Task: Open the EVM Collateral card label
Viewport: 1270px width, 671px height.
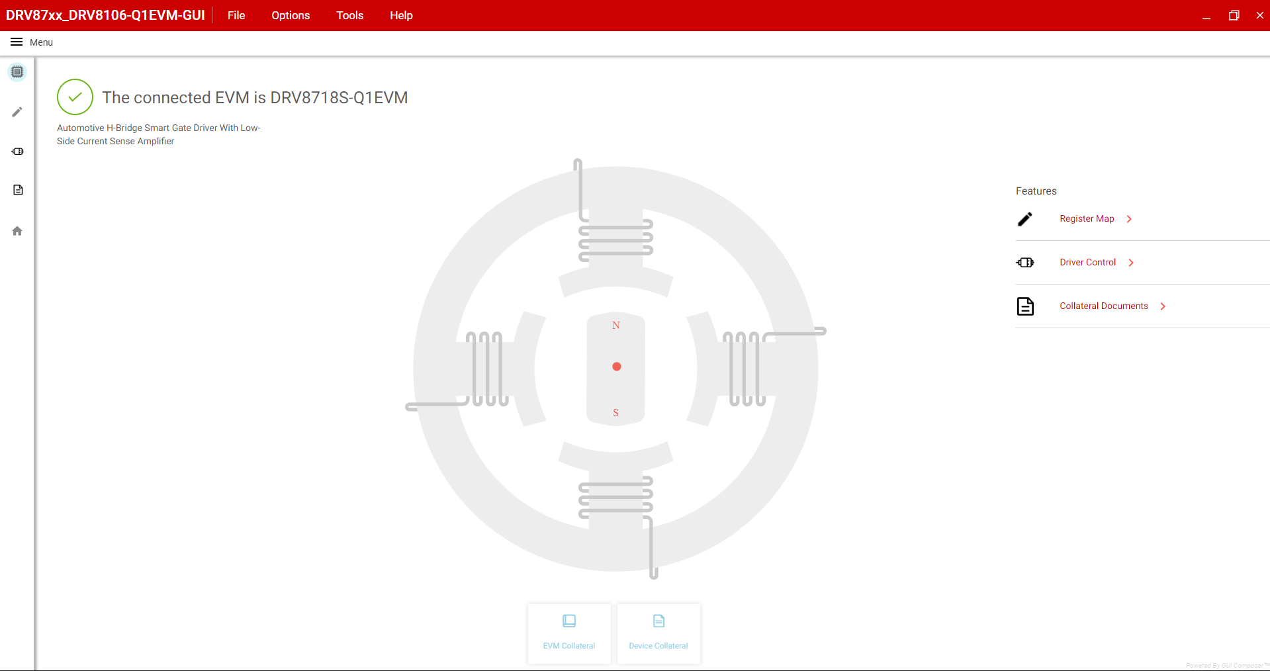Action: (569, 646)
